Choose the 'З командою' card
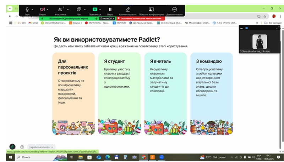Screen dimensions: 284x162 pos(212,93)
